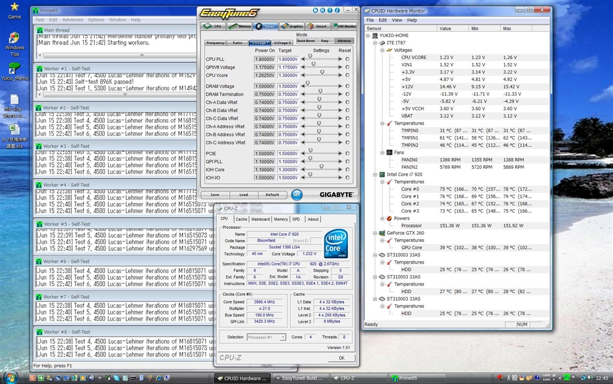
Task: Open the HW Monitor section in EasyTune6
Action: [x=345, y=26]
